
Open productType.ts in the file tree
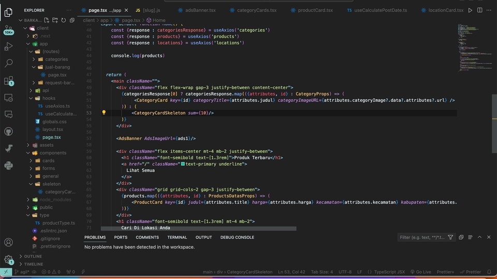[59, 223]
